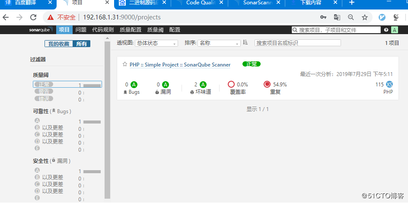Viewport: 408px width, 203px height.
Task: Favorite the PHP project with star icon
Action: [x=125, y=64]
